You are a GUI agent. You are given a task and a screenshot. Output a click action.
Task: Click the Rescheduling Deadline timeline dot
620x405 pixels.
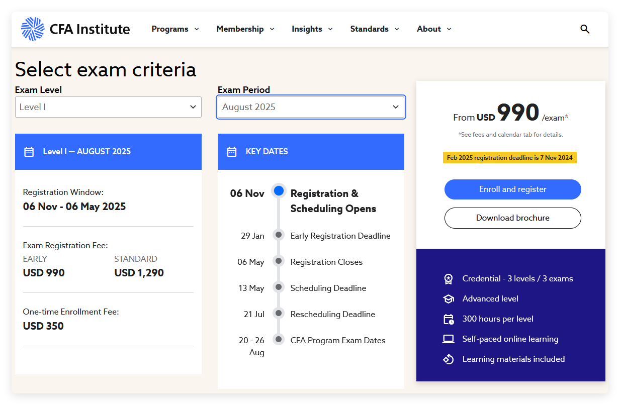pyautogui.click(x=279, y=313)
